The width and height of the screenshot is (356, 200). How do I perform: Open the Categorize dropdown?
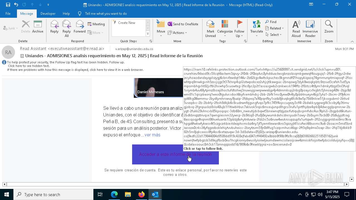(x=225, y=29)
